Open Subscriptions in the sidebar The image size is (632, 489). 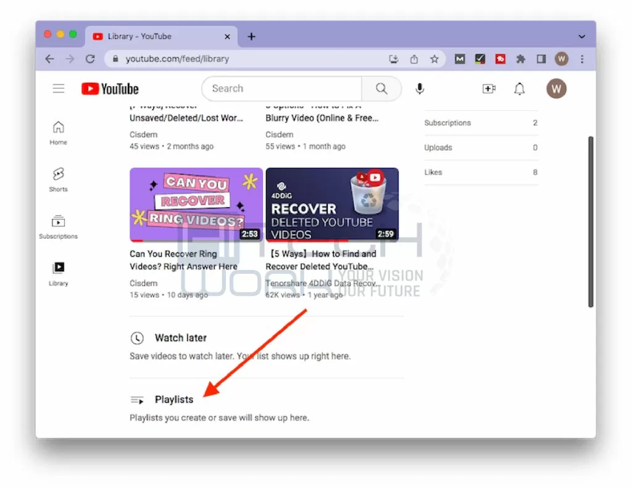coord(59,227)
